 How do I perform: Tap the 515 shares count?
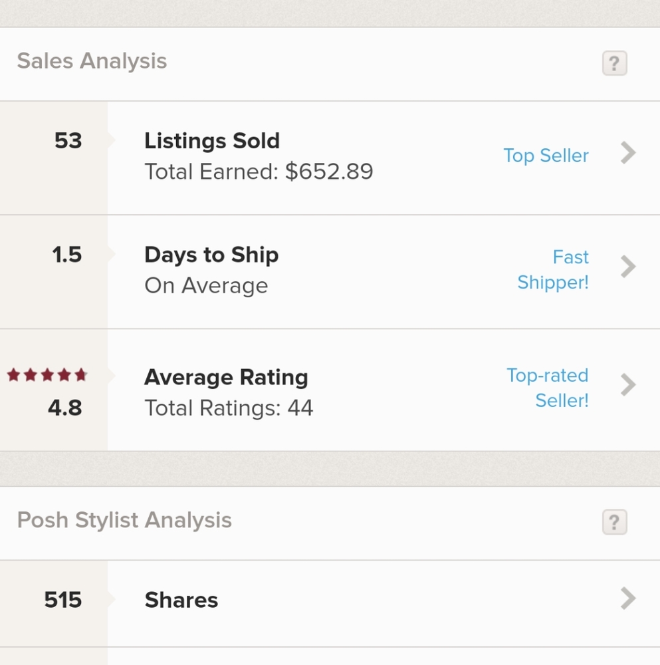pyautogui.click(x=63, y=600)
